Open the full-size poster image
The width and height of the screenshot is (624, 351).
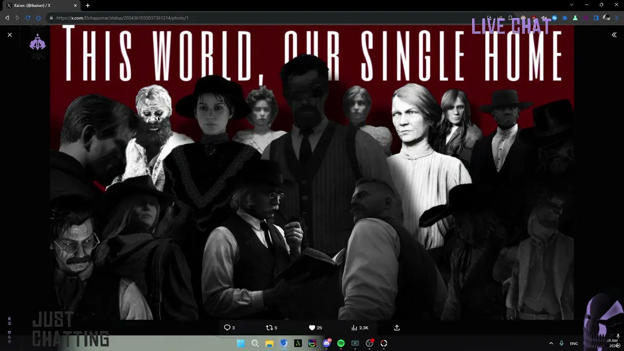312,173
